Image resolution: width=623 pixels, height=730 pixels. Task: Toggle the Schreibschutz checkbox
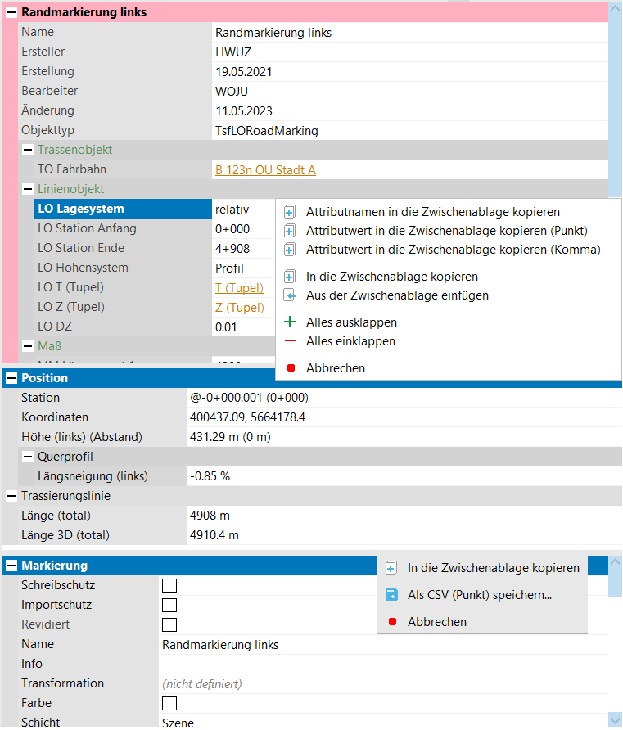[169, 585]
